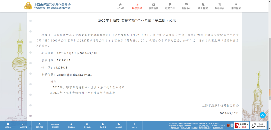The image size is (271, 130).
Task: Click the globe emblem icon in footer
Action: [x=232, y=125]
